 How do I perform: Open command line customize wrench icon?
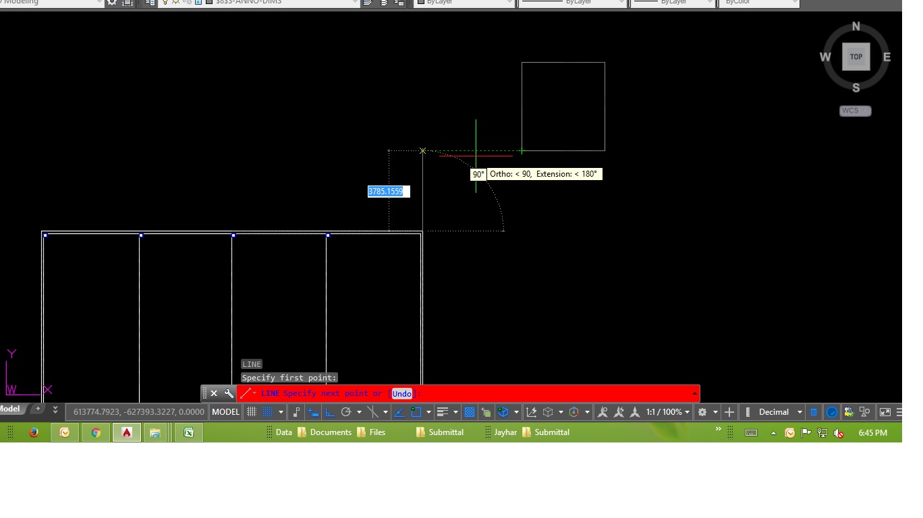(x=229, y=393)
